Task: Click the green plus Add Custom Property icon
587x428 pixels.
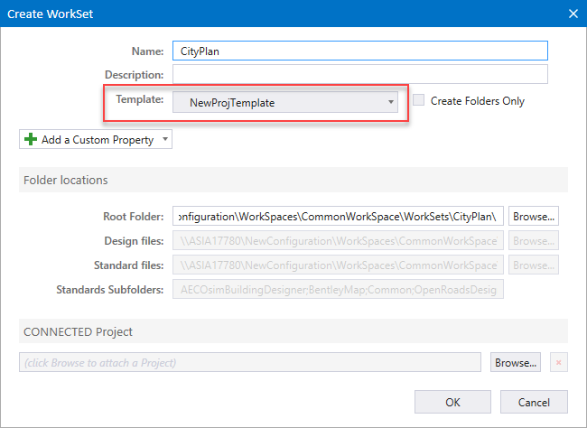Action: [31, 139]
